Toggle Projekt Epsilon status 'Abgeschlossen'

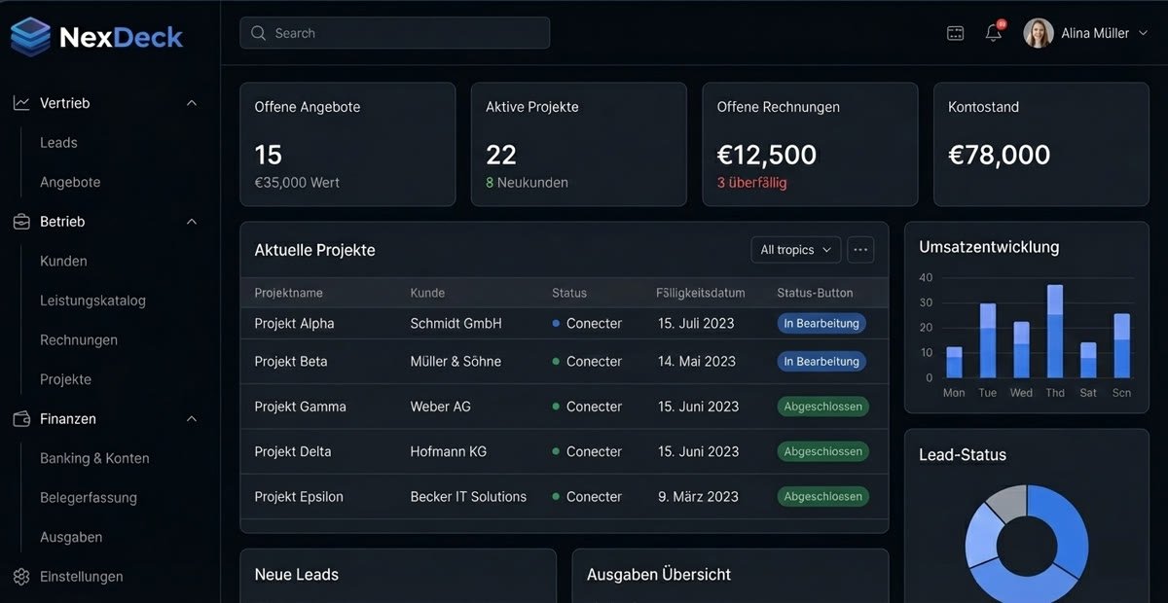pos(822,496)
